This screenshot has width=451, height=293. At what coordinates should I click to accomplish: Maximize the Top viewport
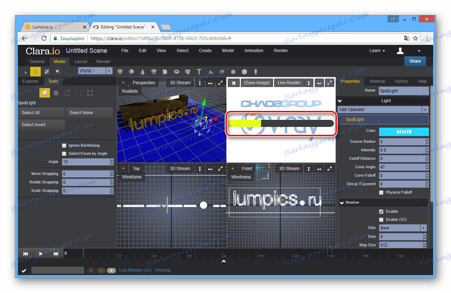pyautogui.click(x=220, y=168)
